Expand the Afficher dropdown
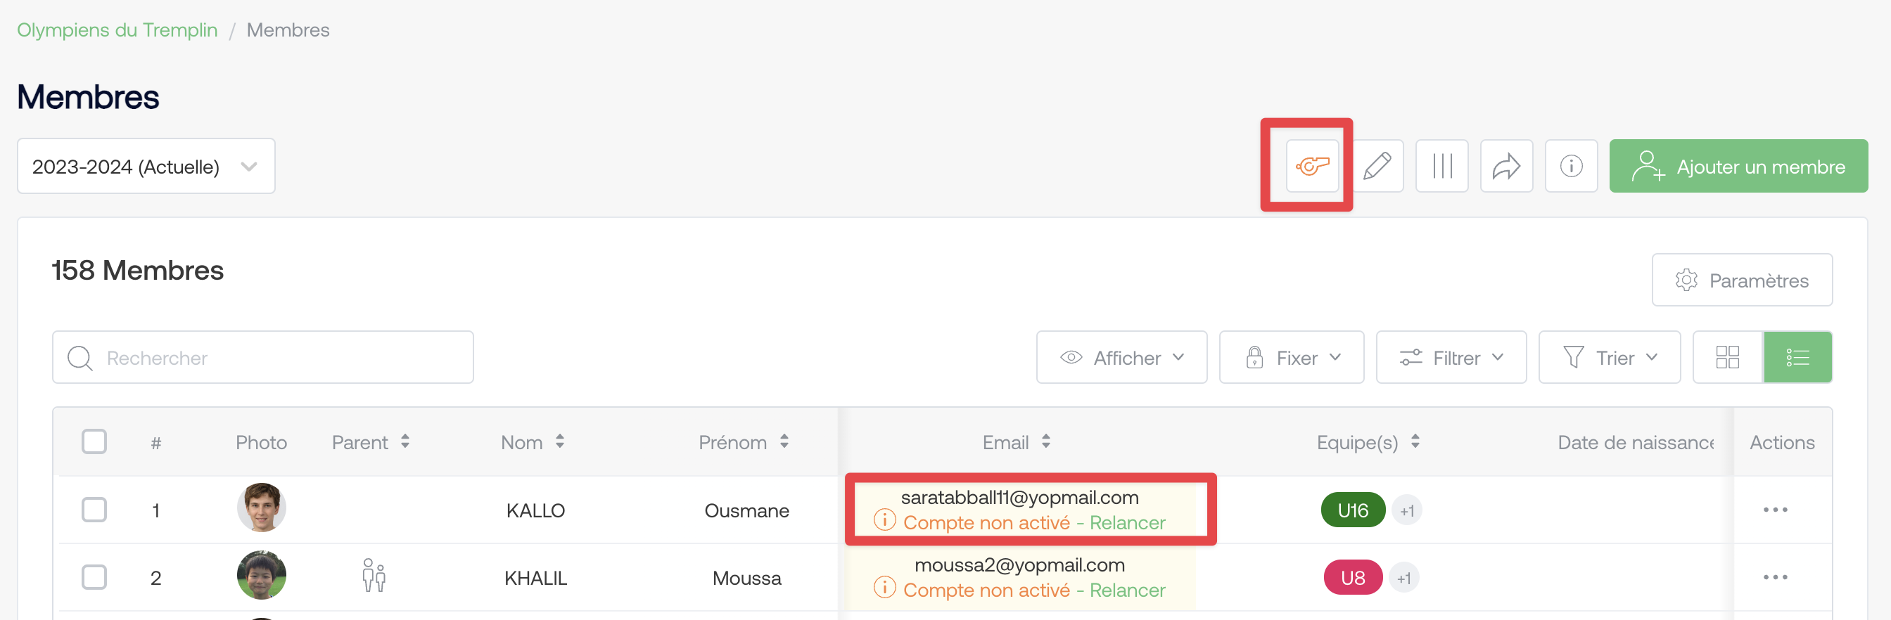The height and width of the screenshot is (620, 1891). coord(1121,357)
